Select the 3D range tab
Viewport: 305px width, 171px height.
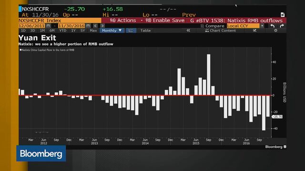32,30
